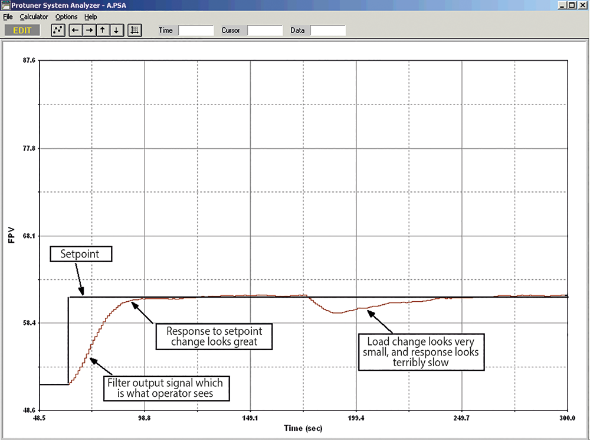Open the Options menu
590x440 pixels.
[x=66, y=17]
